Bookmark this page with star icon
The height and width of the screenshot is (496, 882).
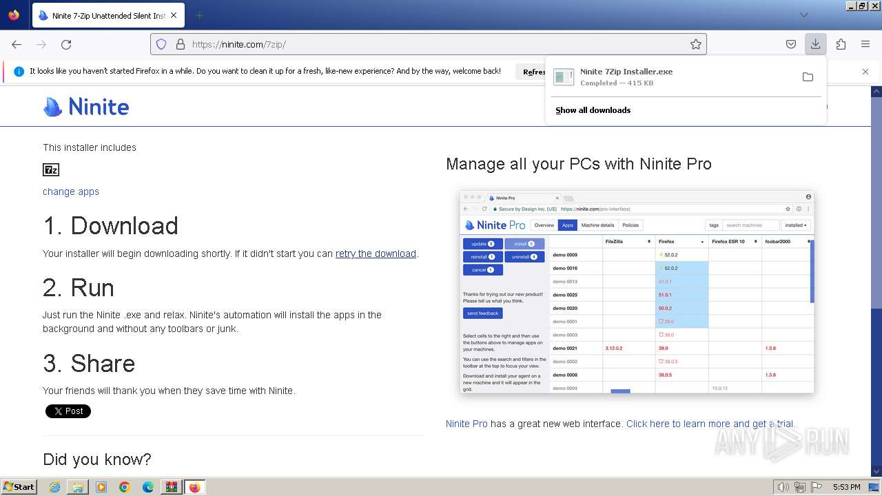pos(696,44)
